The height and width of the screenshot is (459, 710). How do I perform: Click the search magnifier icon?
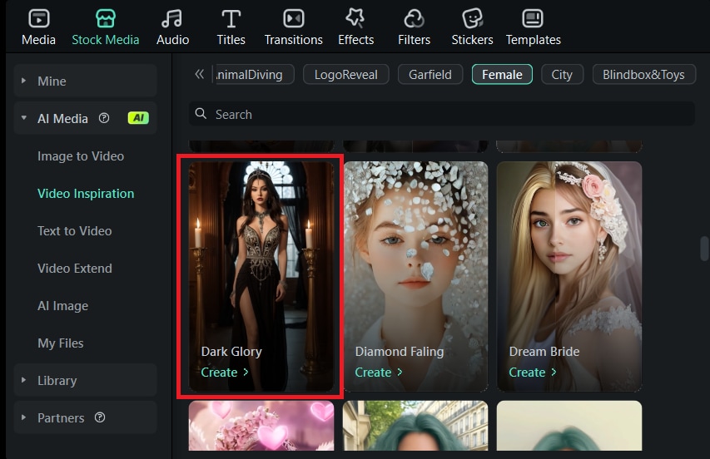(x=201, y=114)
